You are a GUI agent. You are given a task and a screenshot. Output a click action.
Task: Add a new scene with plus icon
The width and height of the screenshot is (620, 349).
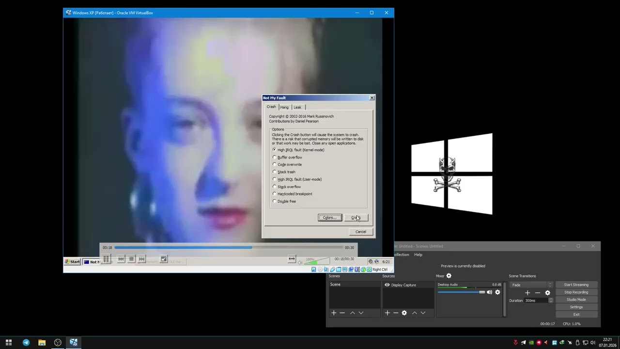click(334, 313)
